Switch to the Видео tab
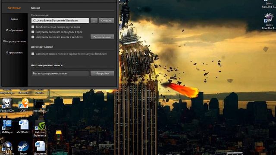This screenshot has height=155, width=276. coord(14,19)
